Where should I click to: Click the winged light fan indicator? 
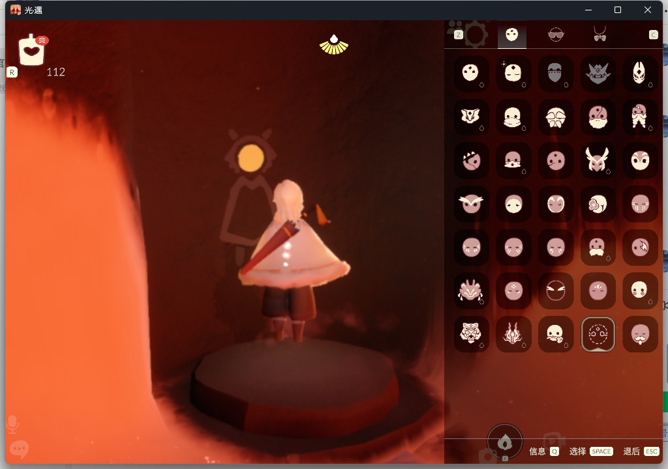click(x=334, y=45)
